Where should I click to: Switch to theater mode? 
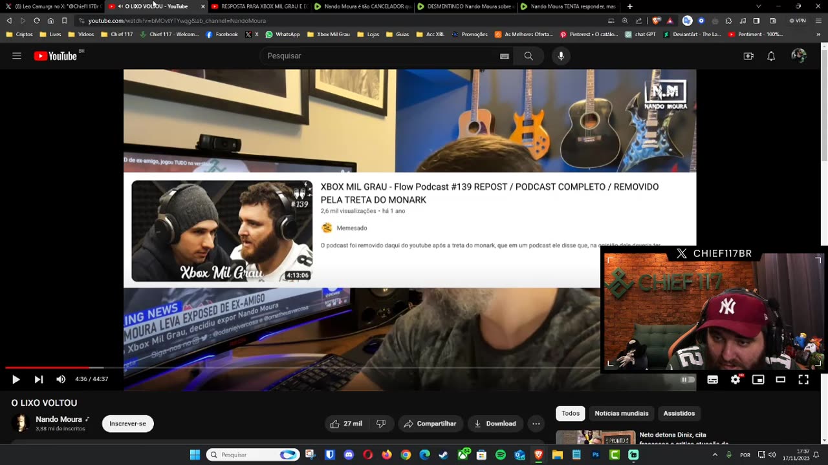coord(781,380)
